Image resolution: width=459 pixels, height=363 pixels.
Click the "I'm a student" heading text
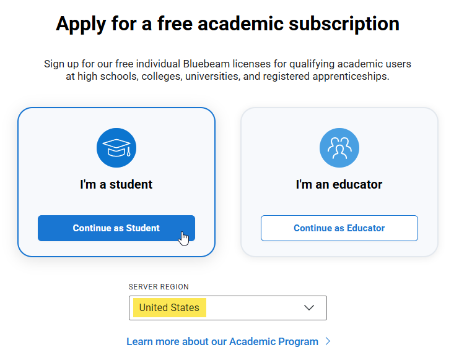click(x=116, y=184)
